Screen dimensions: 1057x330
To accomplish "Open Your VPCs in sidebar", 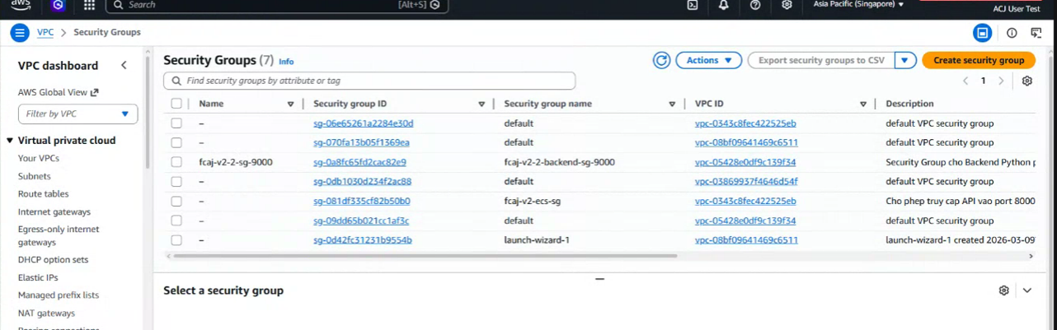I will (39, 158).
